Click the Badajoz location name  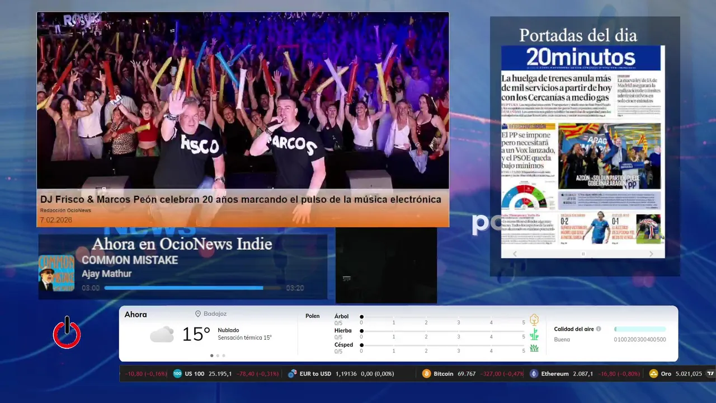coord(215,314)
